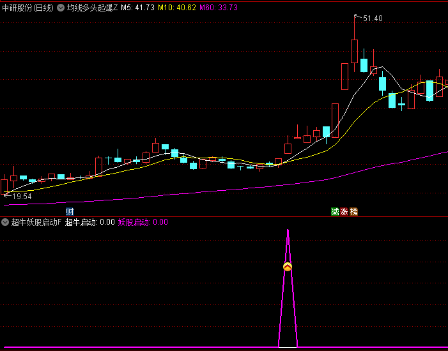Viewport: 448px width, 351px height.
Task: Select the 均线多头起爆Z indicator name
Action: (x=92, y=8)
